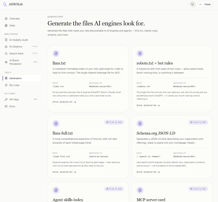Click the llms-full.txt card title
Image resolution: width=218 pixels, height=202 pixels.
63,133
